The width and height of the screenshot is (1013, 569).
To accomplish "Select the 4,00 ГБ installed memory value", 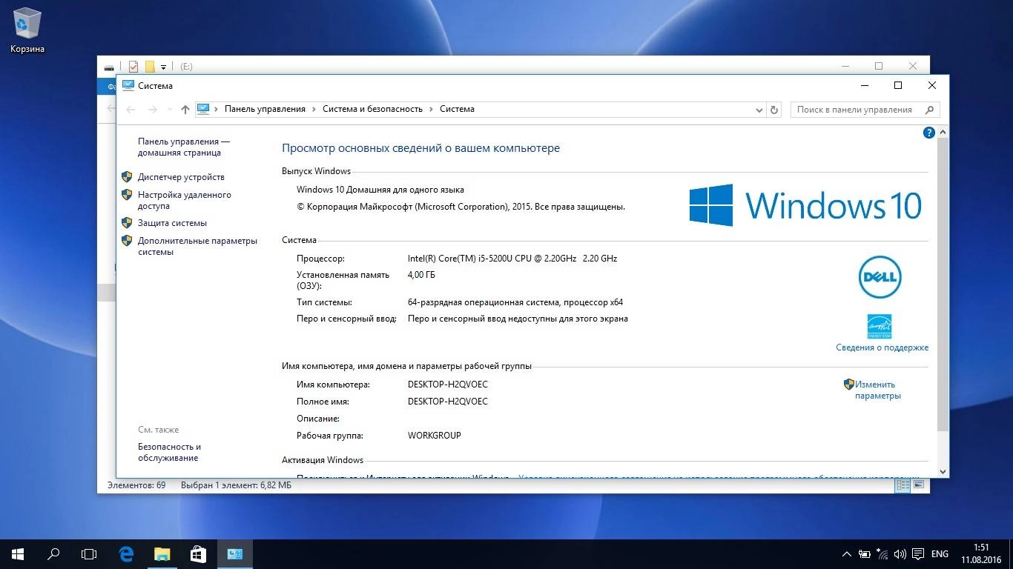I will 421,275.
